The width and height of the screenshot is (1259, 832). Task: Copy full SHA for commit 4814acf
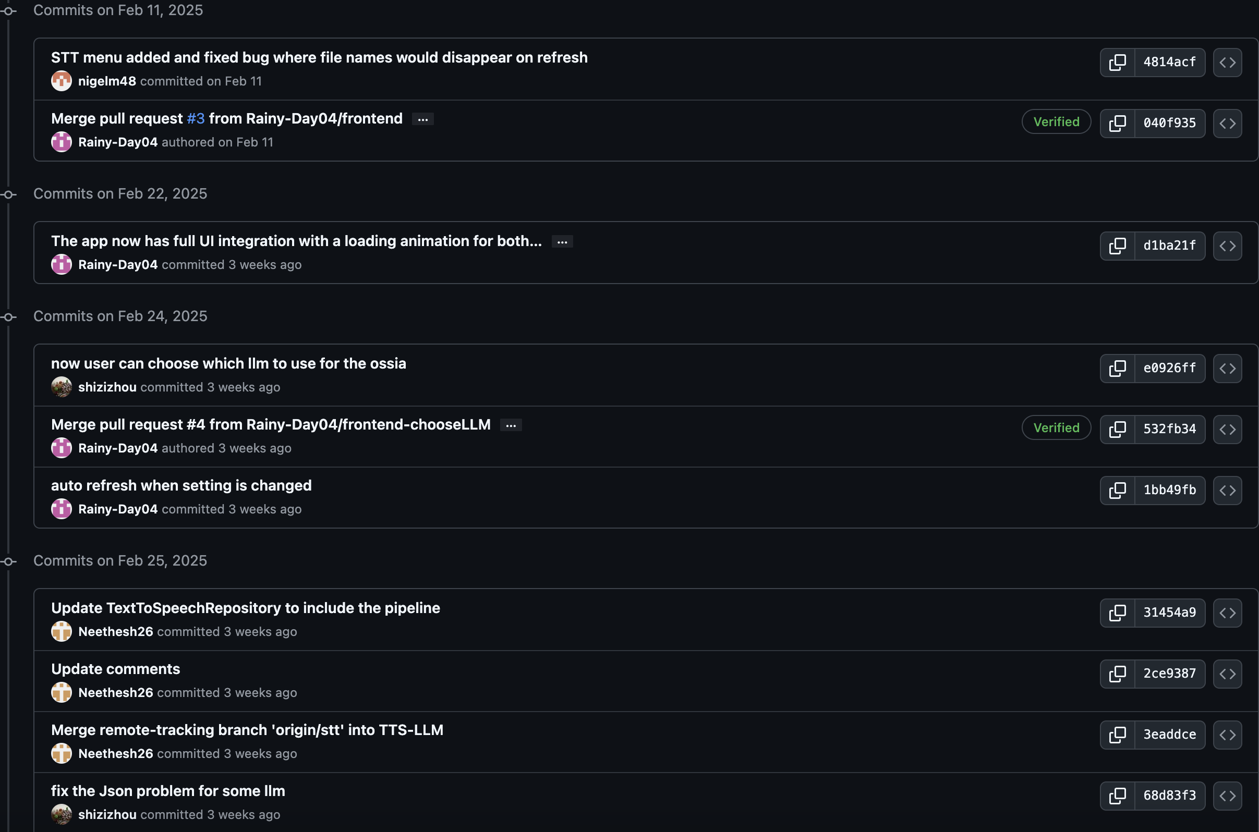(1117, 63)
